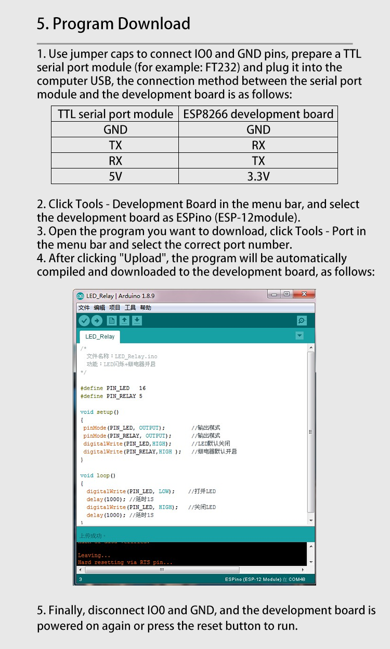The image size is (390, 649).
Task: Click the editor scrollbar down arrow
Action: click(x=311, y=521)
